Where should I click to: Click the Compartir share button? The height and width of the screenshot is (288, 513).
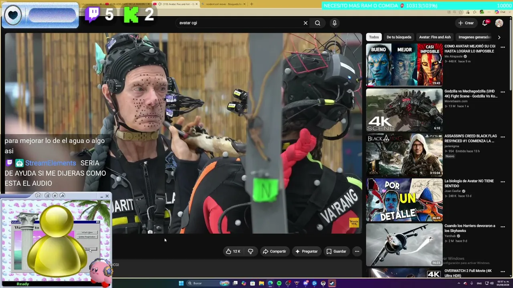(x=275, y=251)
